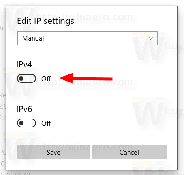
Task: Turn on the IPv4 toggle switch
Action: 26,78
